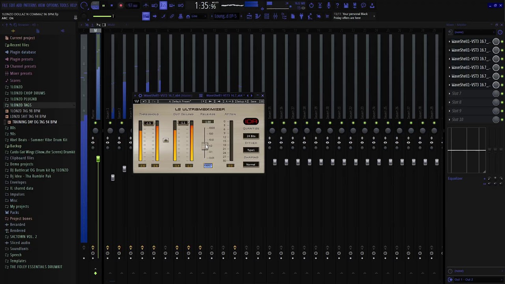Open the plugin options gear in L3 window
This screenshot has height=284, width=505.
coord(140,95)
